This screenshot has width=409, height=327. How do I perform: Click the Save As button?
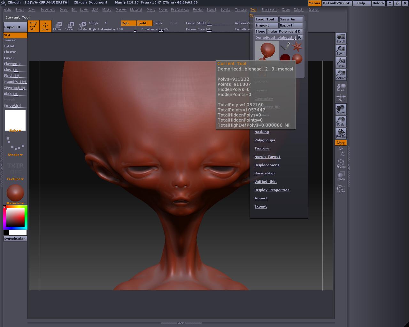(291, 19)
